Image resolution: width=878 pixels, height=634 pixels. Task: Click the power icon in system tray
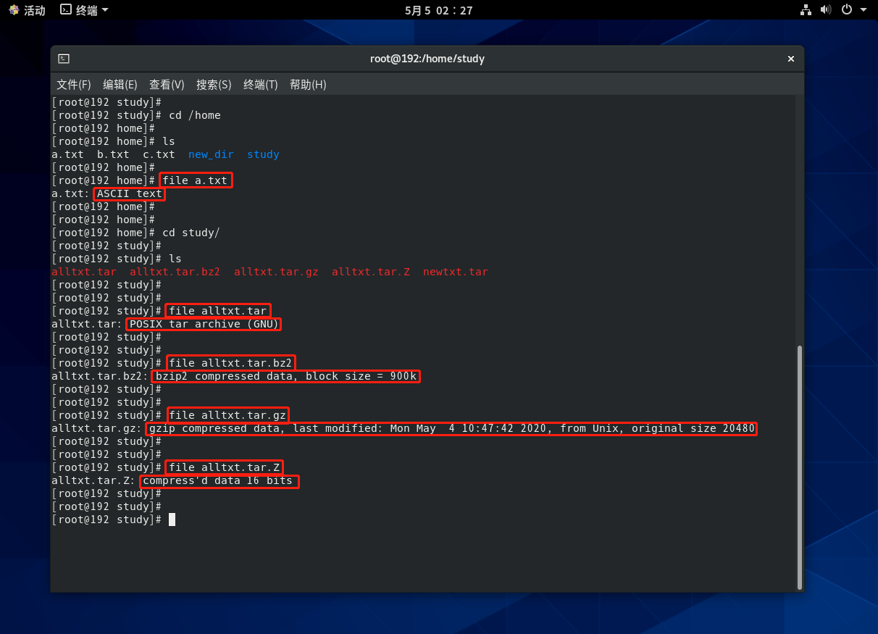[x=847, y=10]
